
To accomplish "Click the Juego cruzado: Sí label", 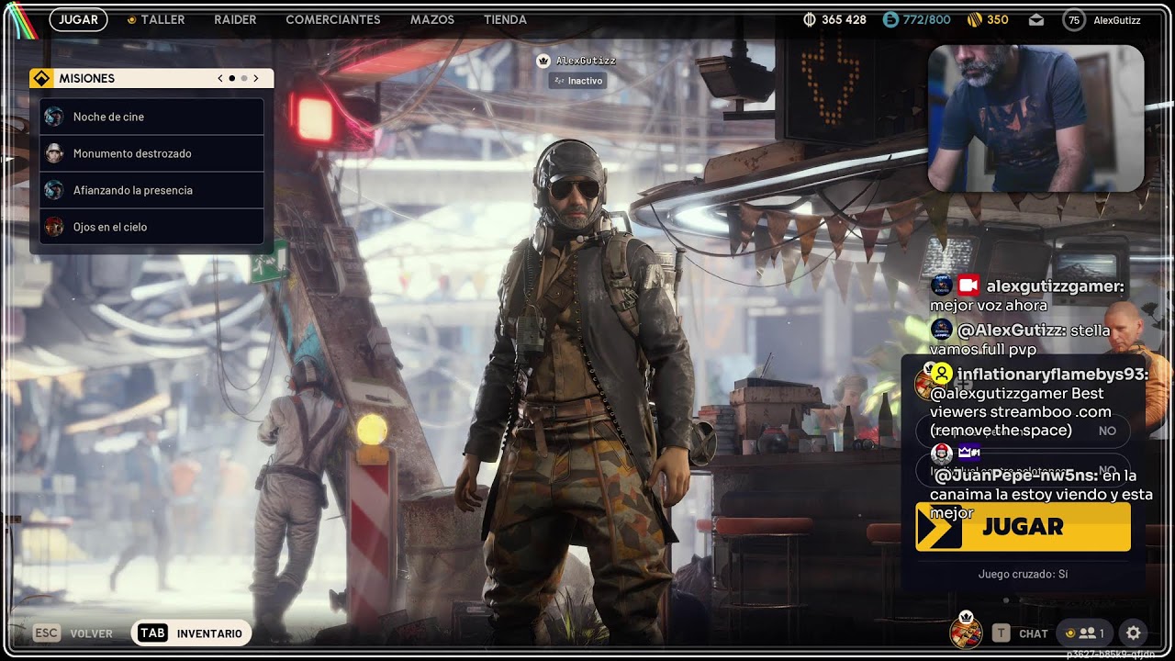I will point(1023,574).
